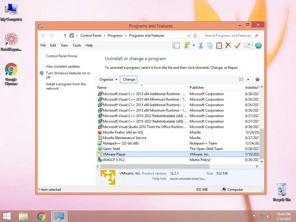Click the Up one level arrow
The width and height of the screenshot is (296, 222).
(65, 36)
